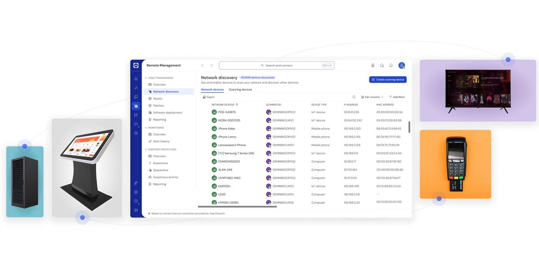Click the Enable scanning device button
Viewport: 539px width, 269px height.
388,79
